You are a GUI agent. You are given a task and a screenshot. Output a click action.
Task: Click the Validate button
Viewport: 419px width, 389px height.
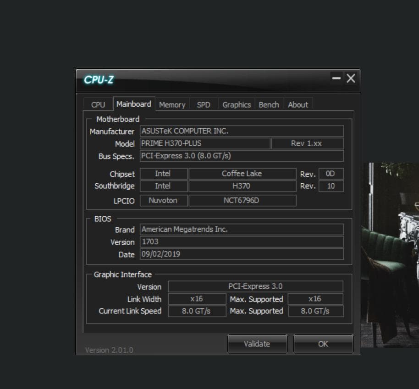click(257, 344)
